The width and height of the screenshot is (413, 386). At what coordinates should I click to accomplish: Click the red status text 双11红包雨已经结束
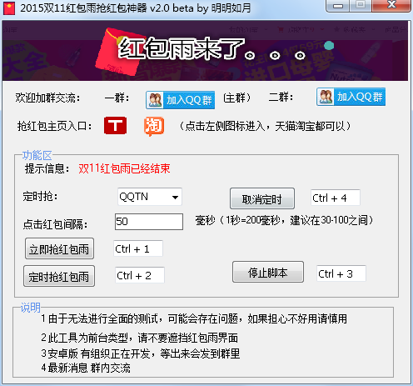coord(124,168)
